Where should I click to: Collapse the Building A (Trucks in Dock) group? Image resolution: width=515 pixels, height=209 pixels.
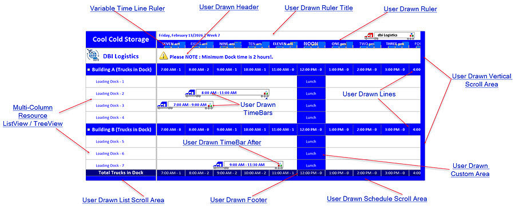point(89,70)
